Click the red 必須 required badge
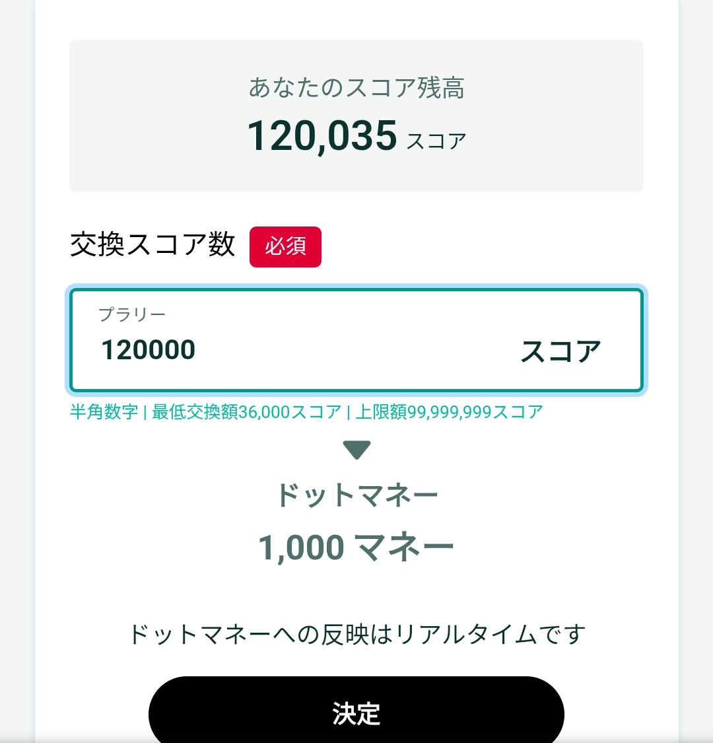 (285, 246)
